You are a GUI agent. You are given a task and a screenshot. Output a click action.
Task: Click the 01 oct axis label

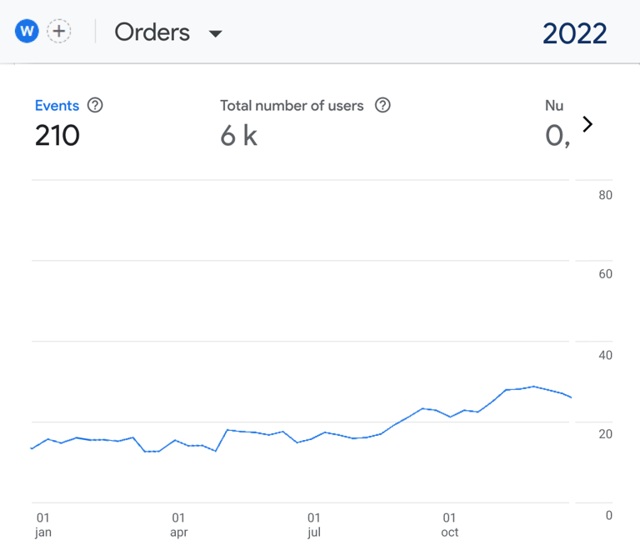pyautogui.click(x=450, y=525)
